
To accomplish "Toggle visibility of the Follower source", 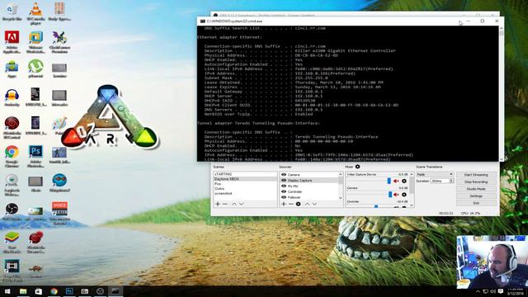I will pyautogui.click(x=284, y=197).
